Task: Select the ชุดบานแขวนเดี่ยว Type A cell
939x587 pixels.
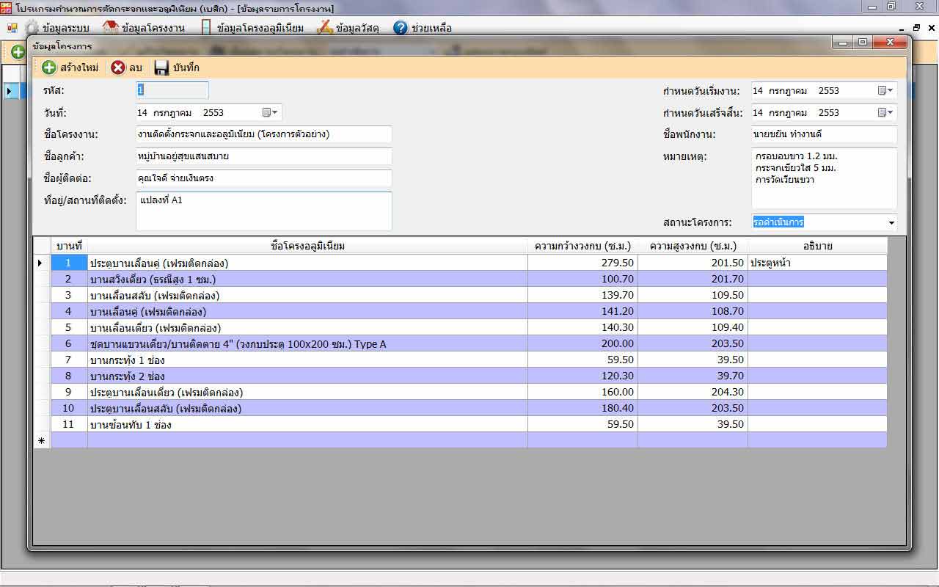Action: pyautogui.click(x=307, y=343)
